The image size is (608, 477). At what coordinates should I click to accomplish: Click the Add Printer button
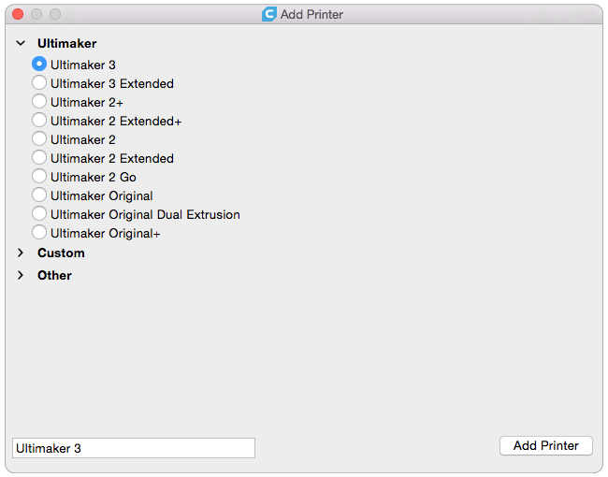pyautogui.click(x=546, y=445)
